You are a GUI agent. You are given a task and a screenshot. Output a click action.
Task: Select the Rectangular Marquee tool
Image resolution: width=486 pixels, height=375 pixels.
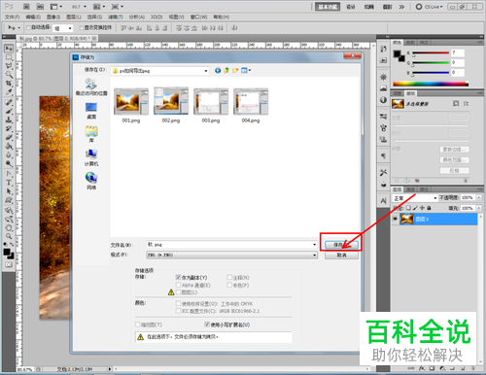pyautogui.click(x=9, y=57)
